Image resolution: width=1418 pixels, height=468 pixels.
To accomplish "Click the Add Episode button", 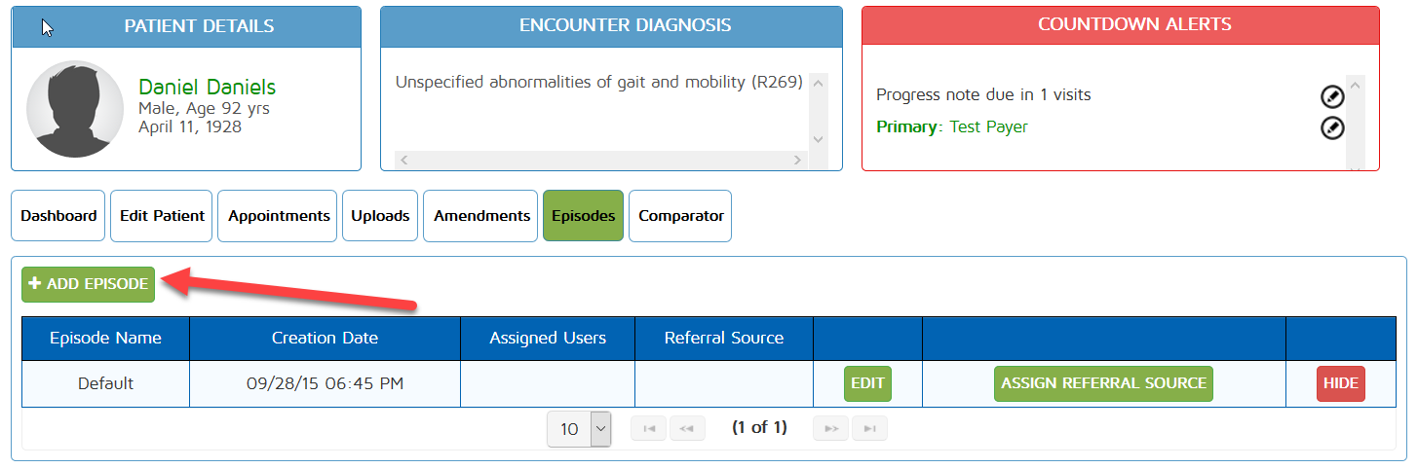I will tap(89, 284).
